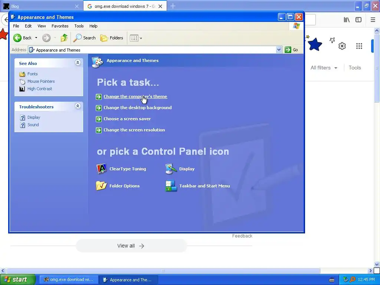Viewport: 380px width, 285px height.
Task: Open a new browser tab
Action: click(173, 6)
